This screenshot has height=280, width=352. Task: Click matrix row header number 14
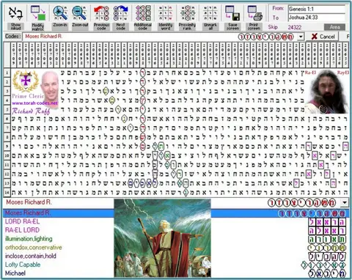click(7, 193)
